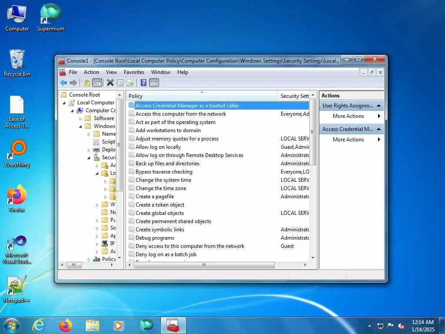Expand the Software Settings folder
The width and height of the screenshot is (445, 334).
(80, 119)
